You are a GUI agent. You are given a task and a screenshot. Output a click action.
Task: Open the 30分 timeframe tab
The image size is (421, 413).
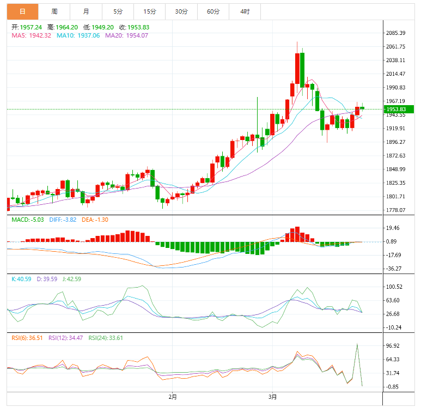point(181,11)
